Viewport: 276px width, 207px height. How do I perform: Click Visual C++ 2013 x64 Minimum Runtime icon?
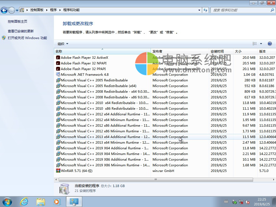pyautogui.click(x=58, y=142)
